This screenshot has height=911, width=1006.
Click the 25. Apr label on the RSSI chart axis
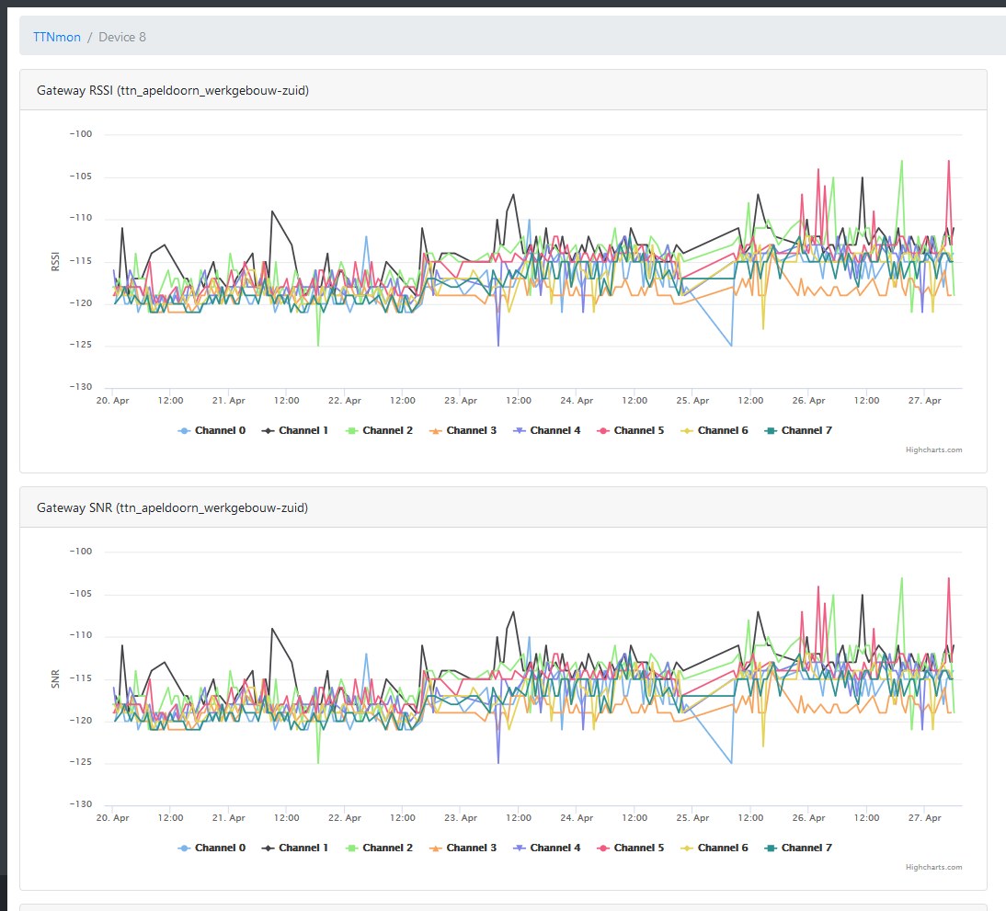pyautogui.click(x=693, y=400)
